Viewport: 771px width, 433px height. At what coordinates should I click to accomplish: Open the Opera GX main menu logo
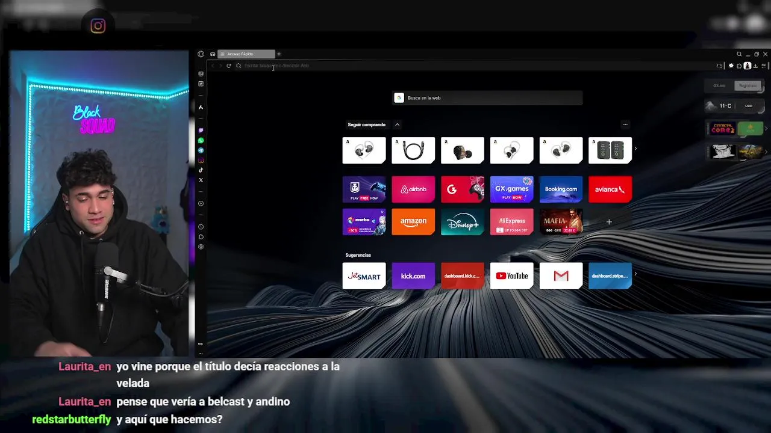pos(201,54)
